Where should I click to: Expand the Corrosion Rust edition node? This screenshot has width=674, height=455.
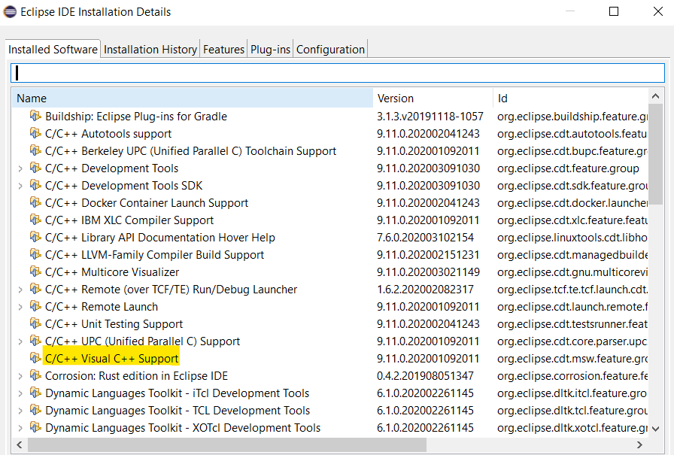click(20, 376)
